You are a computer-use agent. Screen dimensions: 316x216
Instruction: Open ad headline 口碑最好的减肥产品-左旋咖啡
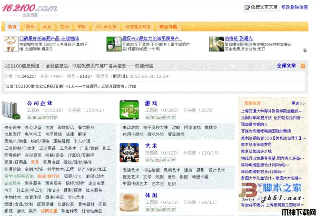50,38
